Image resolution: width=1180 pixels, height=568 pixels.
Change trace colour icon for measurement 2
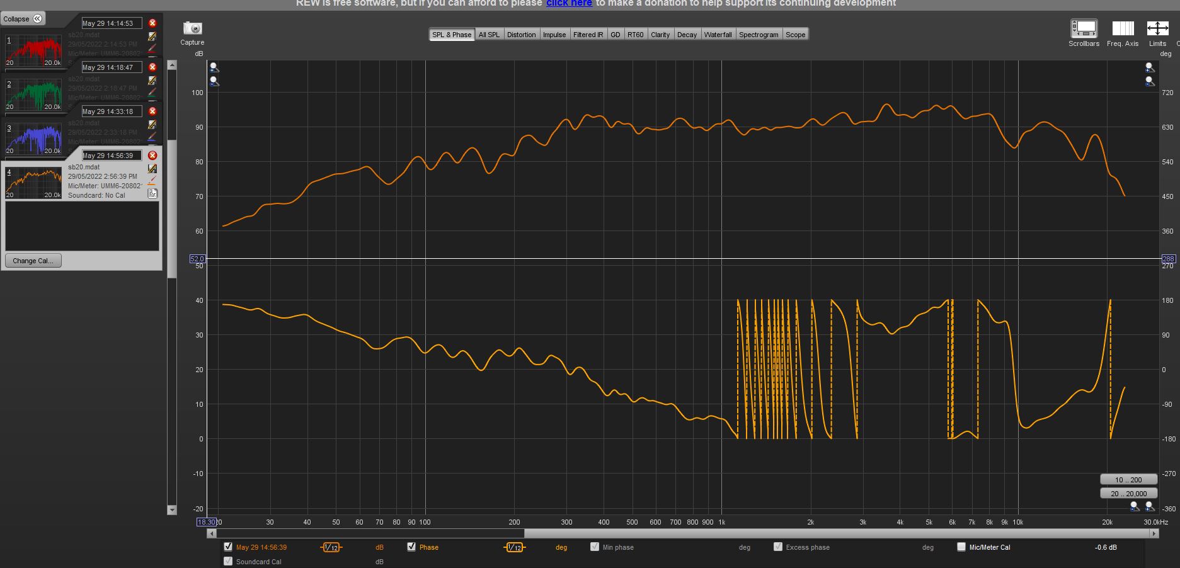(152, 93)
